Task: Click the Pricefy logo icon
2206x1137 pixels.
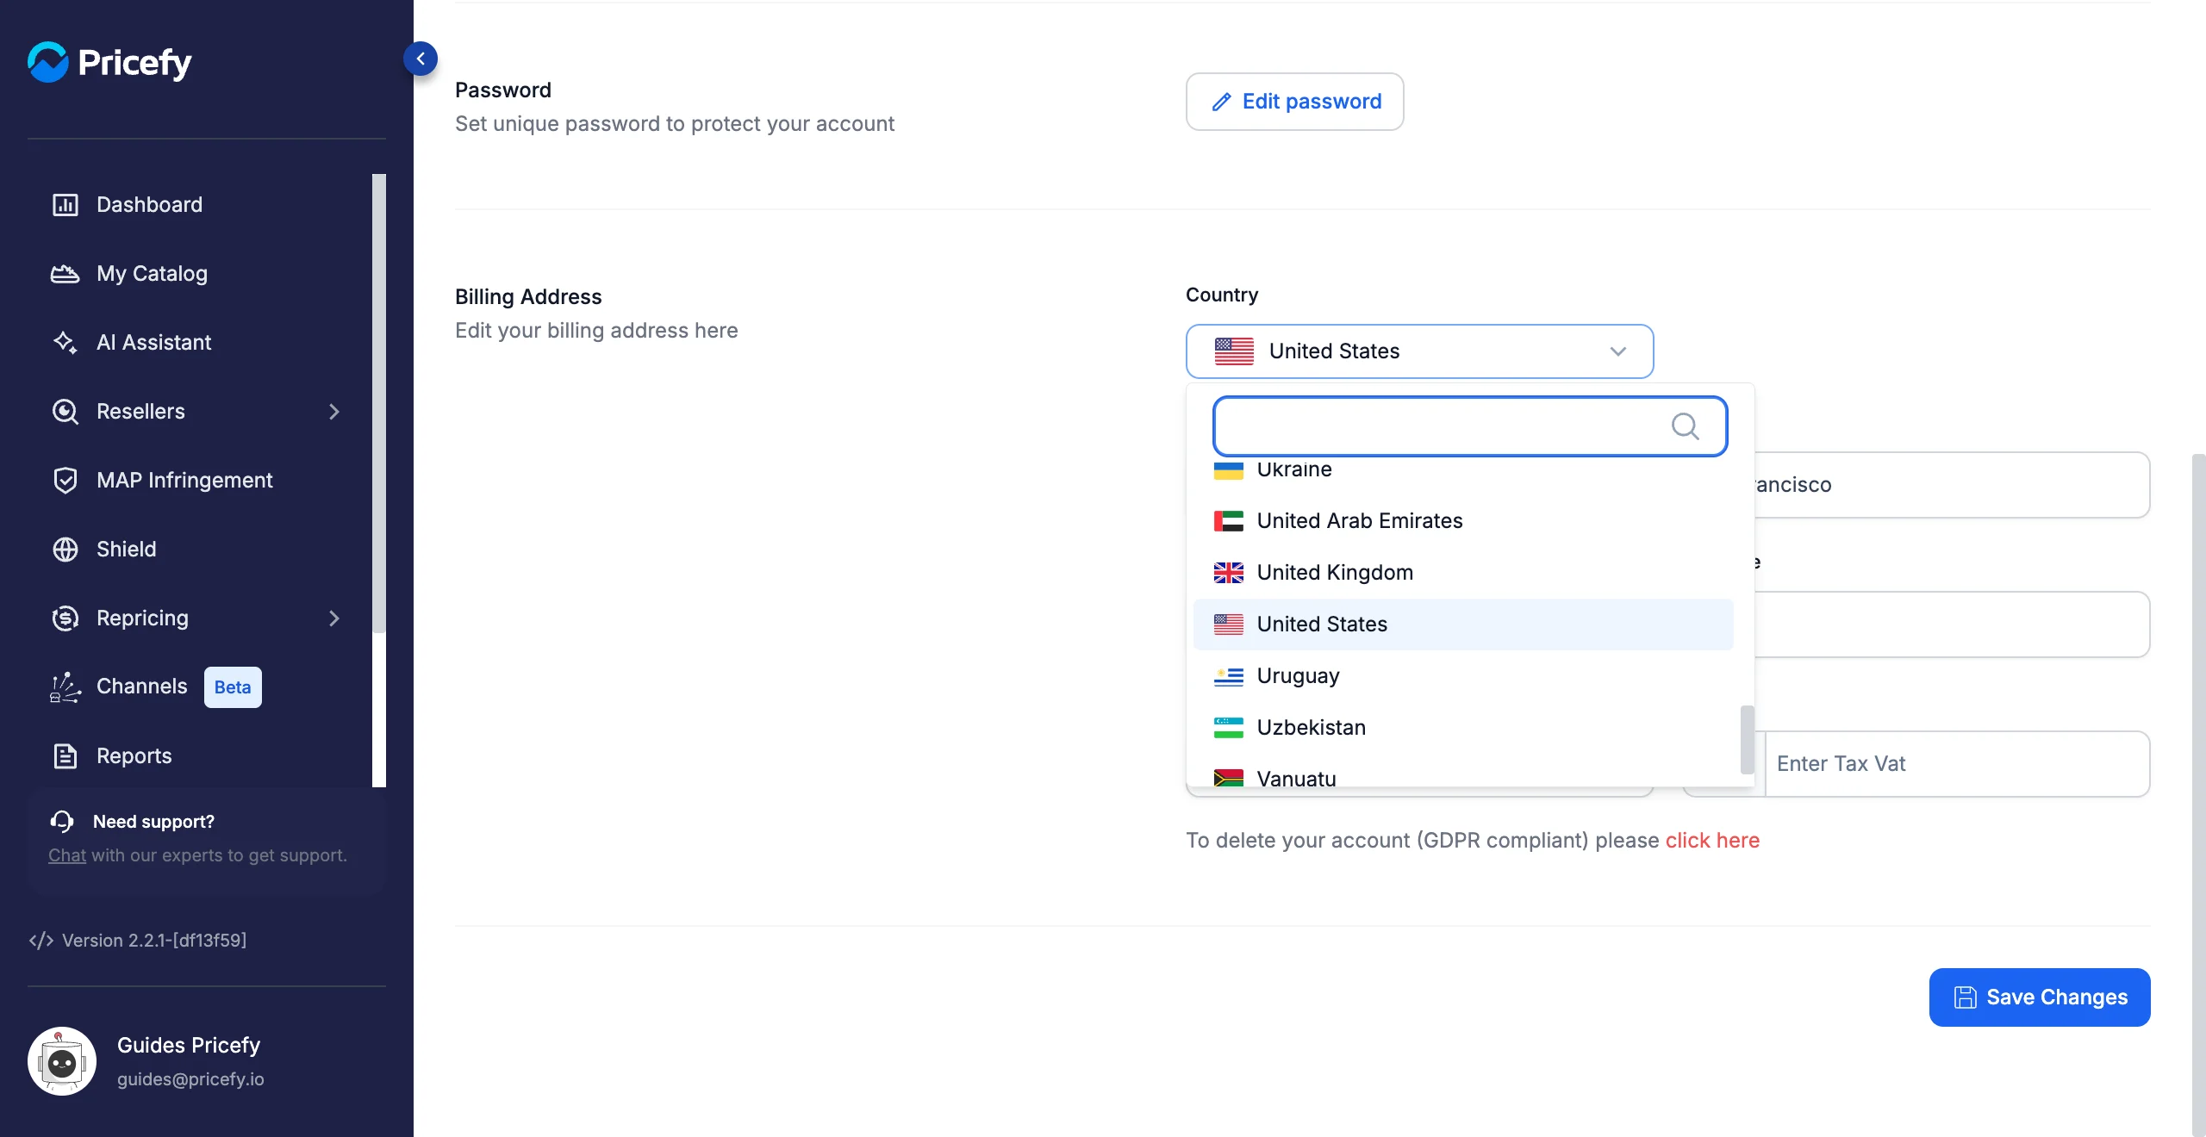Action: [x=47, y=62]
